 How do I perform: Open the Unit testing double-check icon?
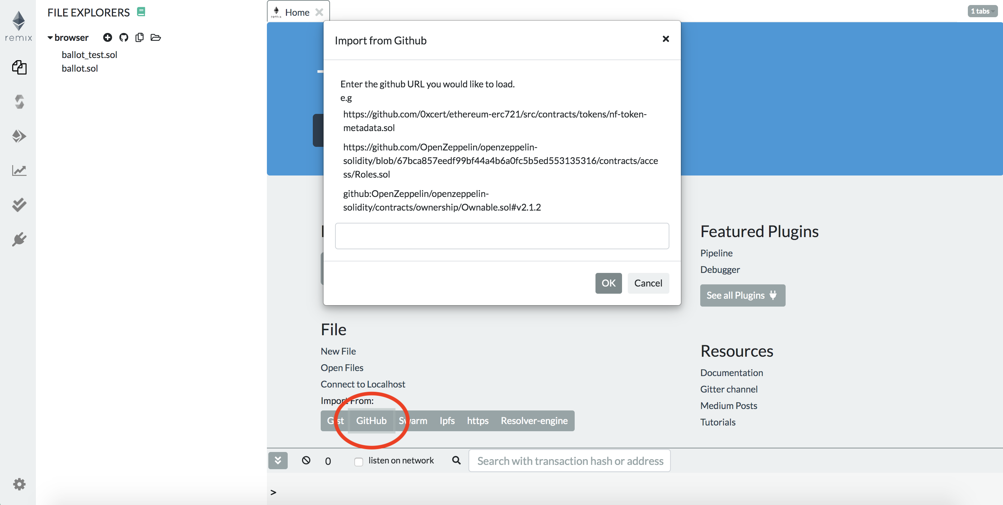tap(19, 205)
